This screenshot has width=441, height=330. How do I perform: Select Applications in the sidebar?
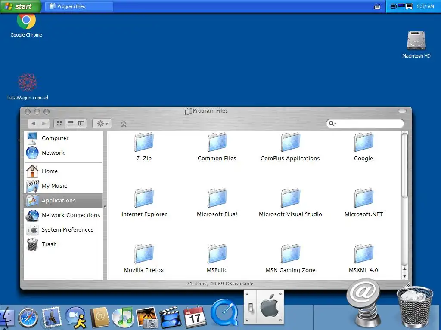click(x=63, y=200)
